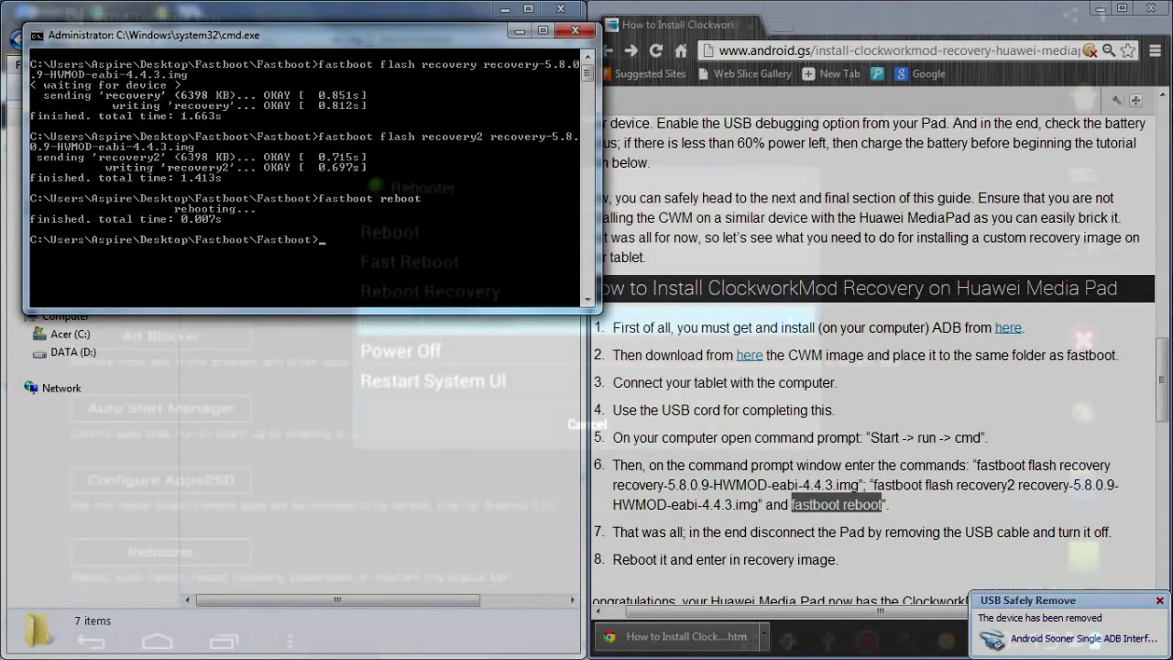The width and height of the screenshot is (1173, 660).
Task: Tap the Android back navigation icon
Action: (x=91, y=643)
